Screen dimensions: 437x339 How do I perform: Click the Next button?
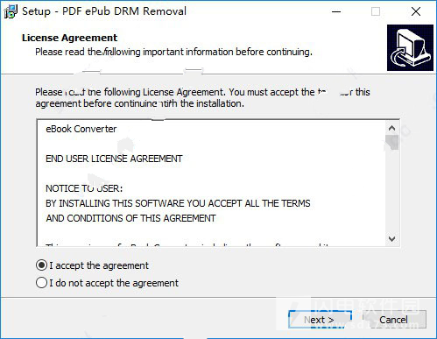click(x=320, y=320)
